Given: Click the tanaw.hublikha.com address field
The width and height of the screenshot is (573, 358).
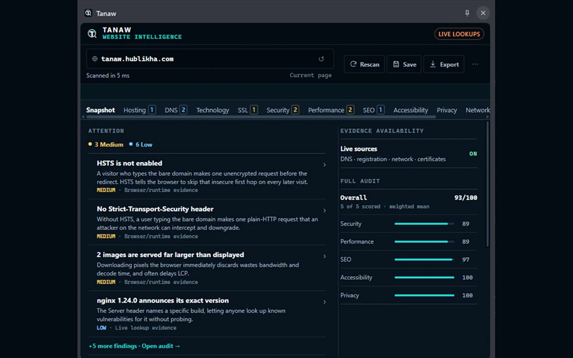Looking at the screenshot, I should pos(210,59).
